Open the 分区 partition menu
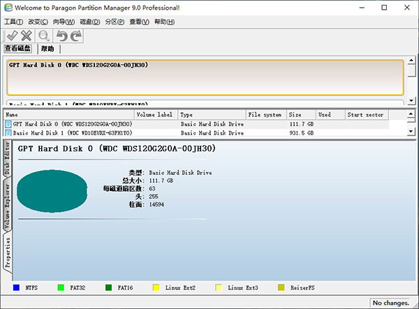 pyautogui.click(x=115, y=22)
